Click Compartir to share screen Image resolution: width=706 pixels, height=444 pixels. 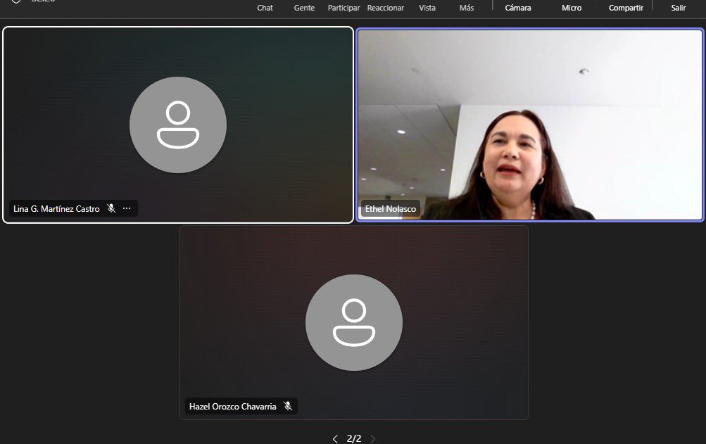[626, 8]
